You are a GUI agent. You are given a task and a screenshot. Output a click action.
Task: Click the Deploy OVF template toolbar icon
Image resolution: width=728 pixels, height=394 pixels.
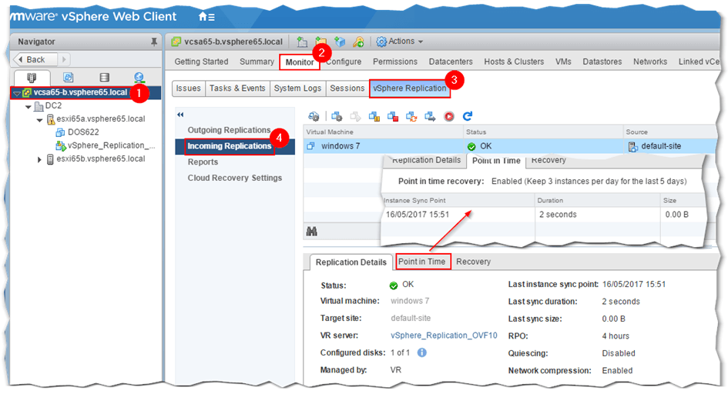[x=340, y=42]
